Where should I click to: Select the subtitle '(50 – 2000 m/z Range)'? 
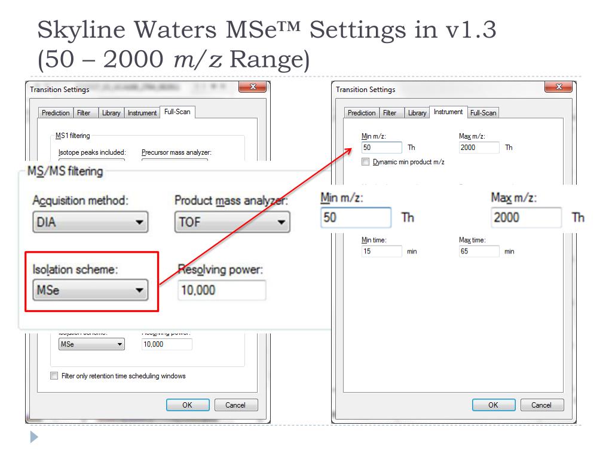[174, 59]
